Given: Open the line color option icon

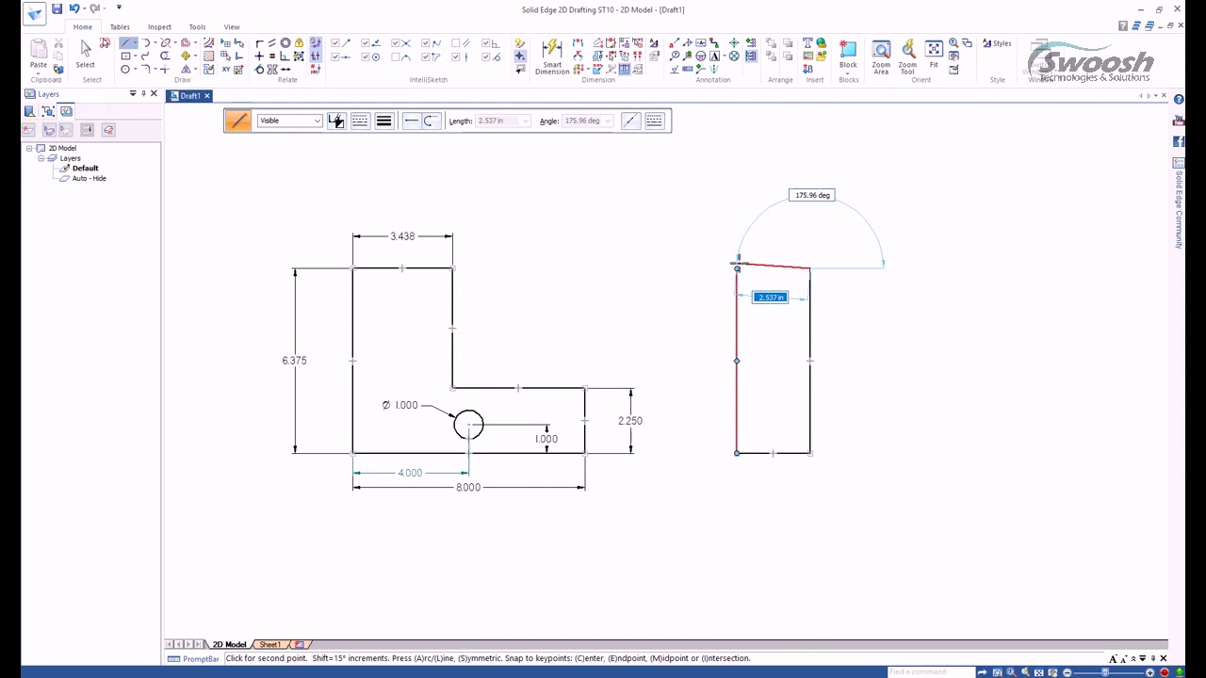Looking at the screenshot, I should tap(336, 121).
